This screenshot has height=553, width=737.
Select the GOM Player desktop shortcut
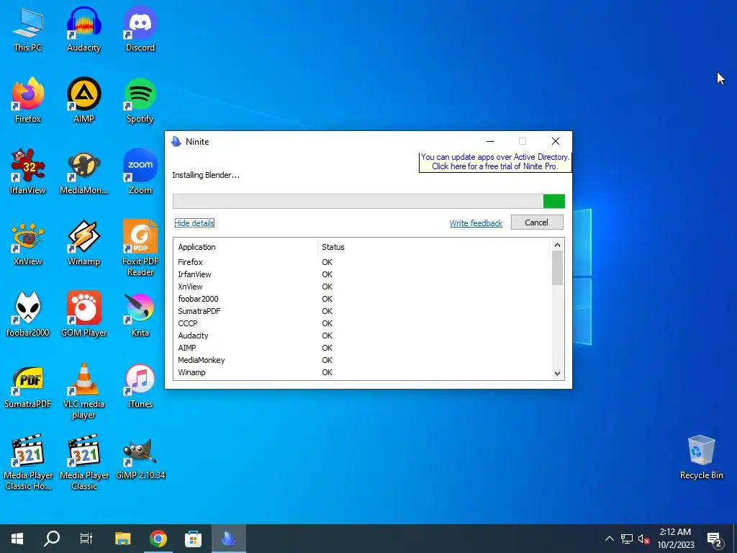pos(83,315)
